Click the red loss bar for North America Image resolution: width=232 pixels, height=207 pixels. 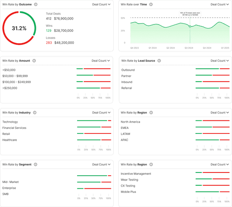click(216, 121)
